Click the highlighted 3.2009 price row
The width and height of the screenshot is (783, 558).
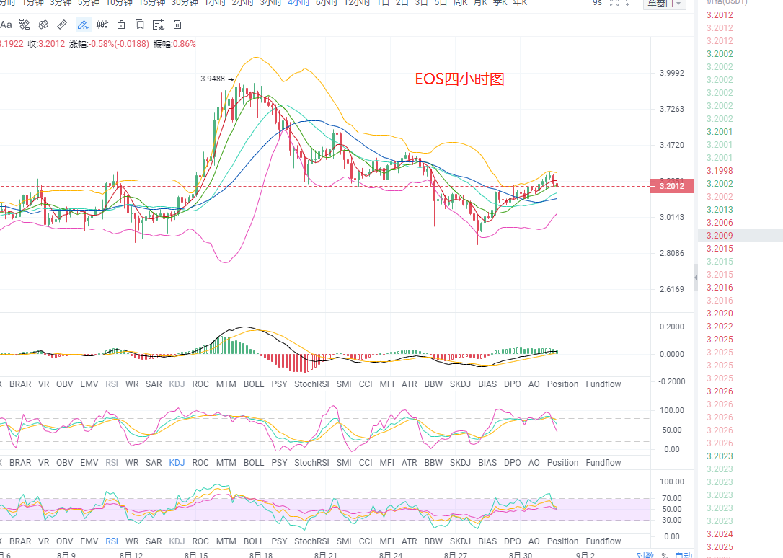740,236
